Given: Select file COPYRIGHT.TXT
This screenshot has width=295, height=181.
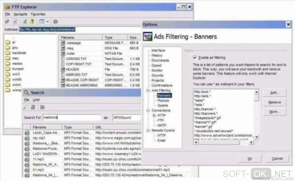Looking at the screenshot, I should 79,64.
